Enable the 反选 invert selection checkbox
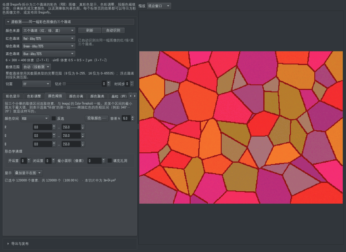 [x=53, y=118]
